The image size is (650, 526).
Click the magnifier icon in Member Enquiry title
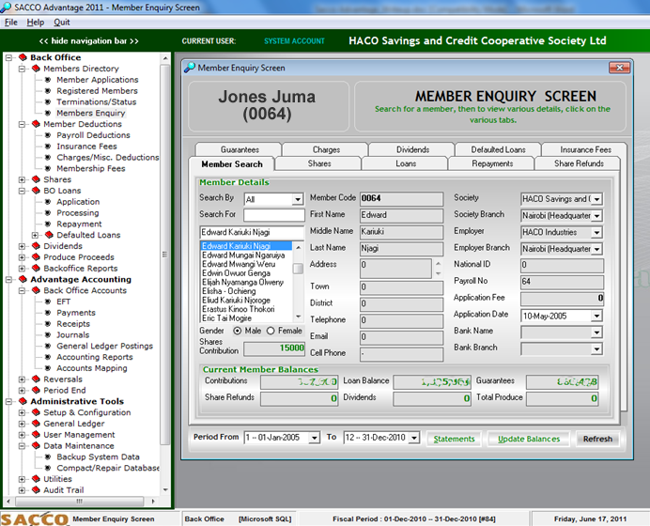click(x=190, y=67)
